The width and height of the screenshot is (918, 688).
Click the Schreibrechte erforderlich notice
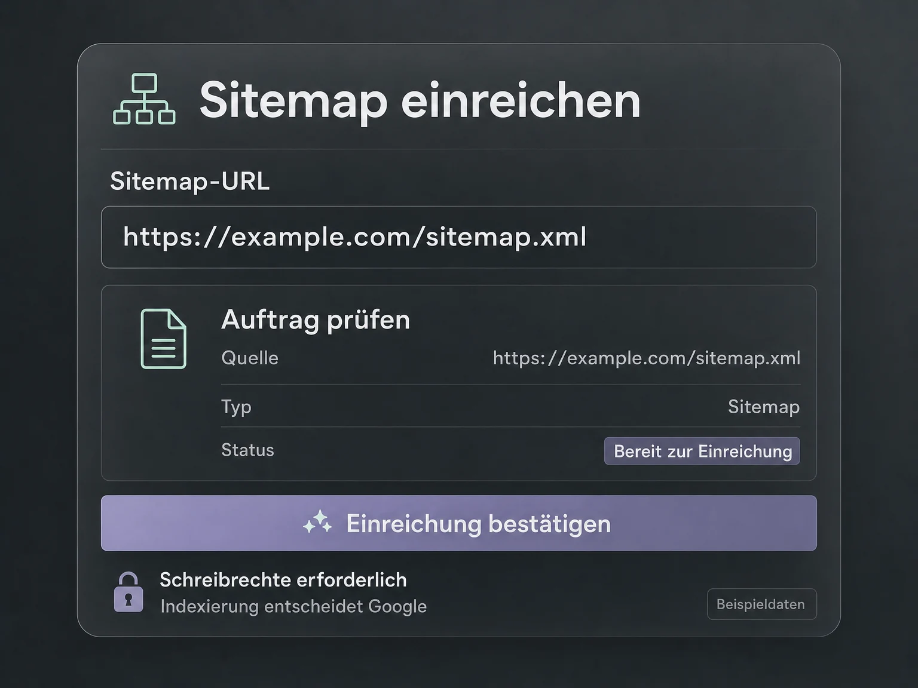pyautogui.click(x=283, y=580)
